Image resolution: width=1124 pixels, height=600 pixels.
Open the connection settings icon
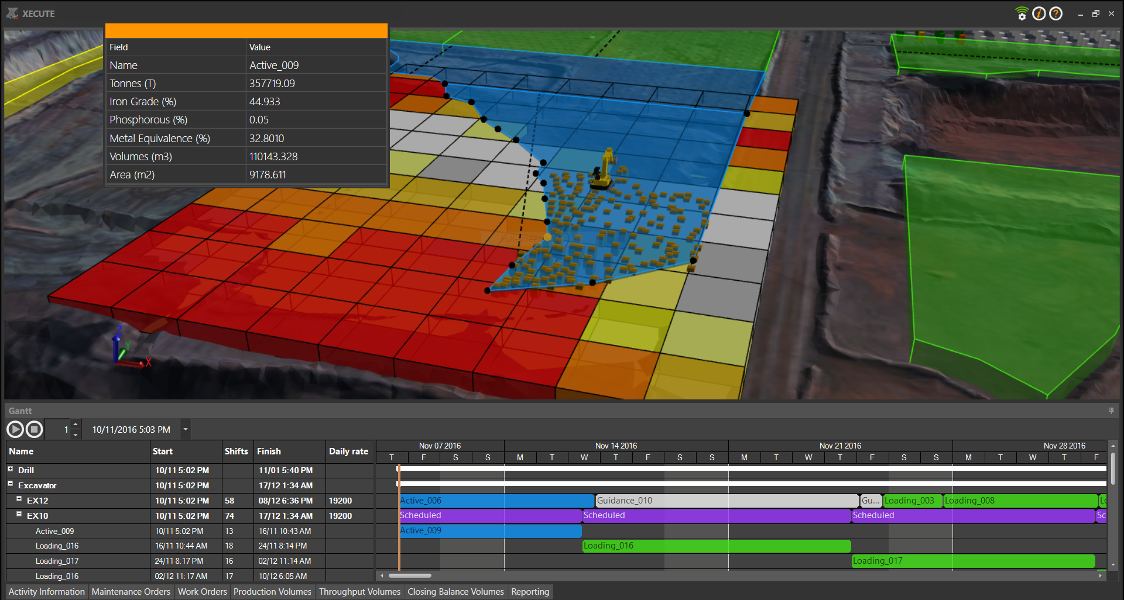pos(1022,13)
